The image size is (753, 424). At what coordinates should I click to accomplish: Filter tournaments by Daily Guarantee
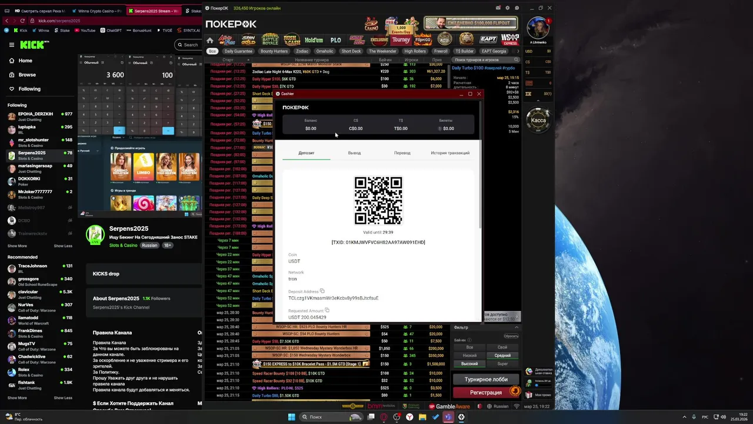[x=238, y=51]
